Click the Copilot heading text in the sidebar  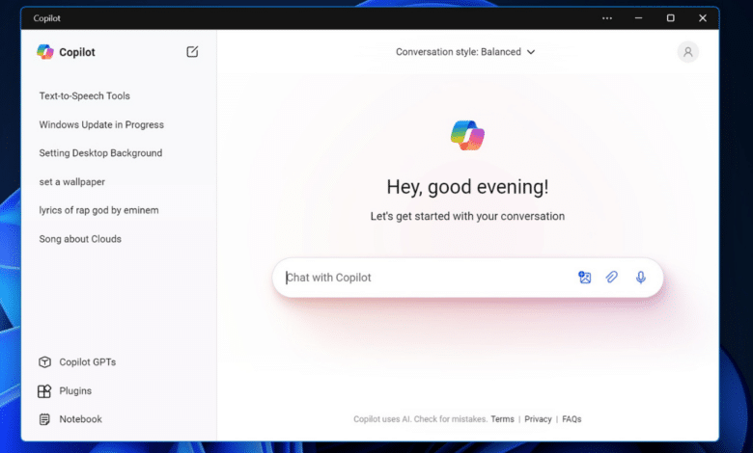pyautogui.click(x=77, y=52)
